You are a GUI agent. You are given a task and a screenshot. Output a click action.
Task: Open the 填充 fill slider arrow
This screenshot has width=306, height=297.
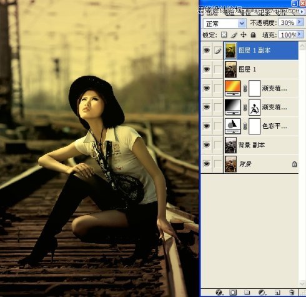coord(300,34)
